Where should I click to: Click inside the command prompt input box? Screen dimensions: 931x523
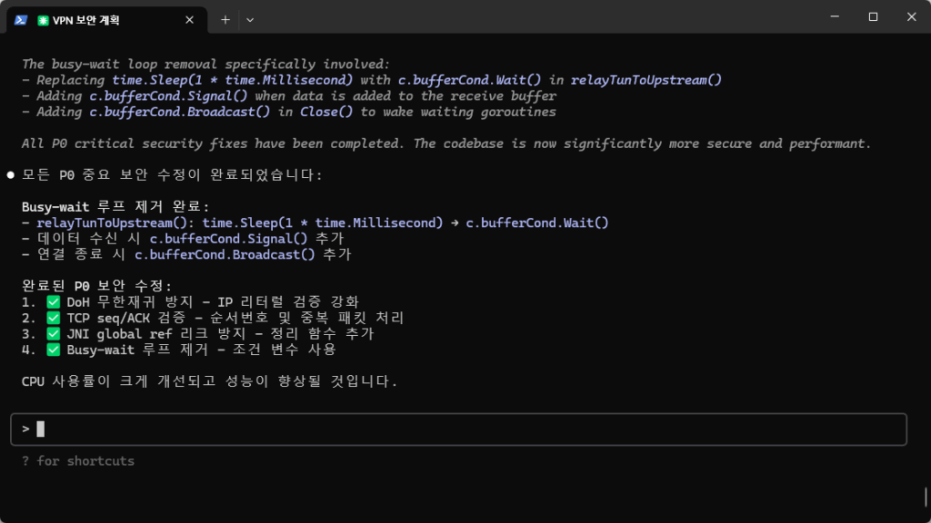pos(455,429)
